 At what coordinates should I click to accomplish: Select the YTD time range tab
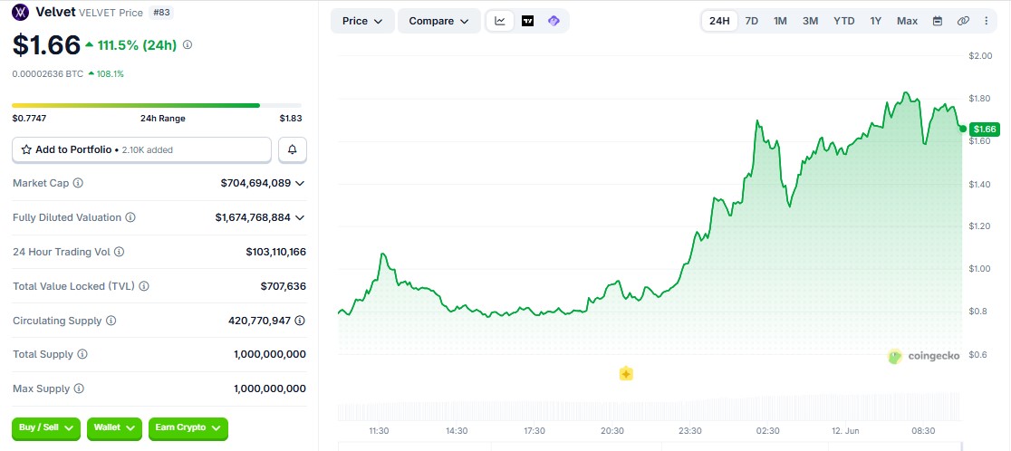tap(844, 21)
